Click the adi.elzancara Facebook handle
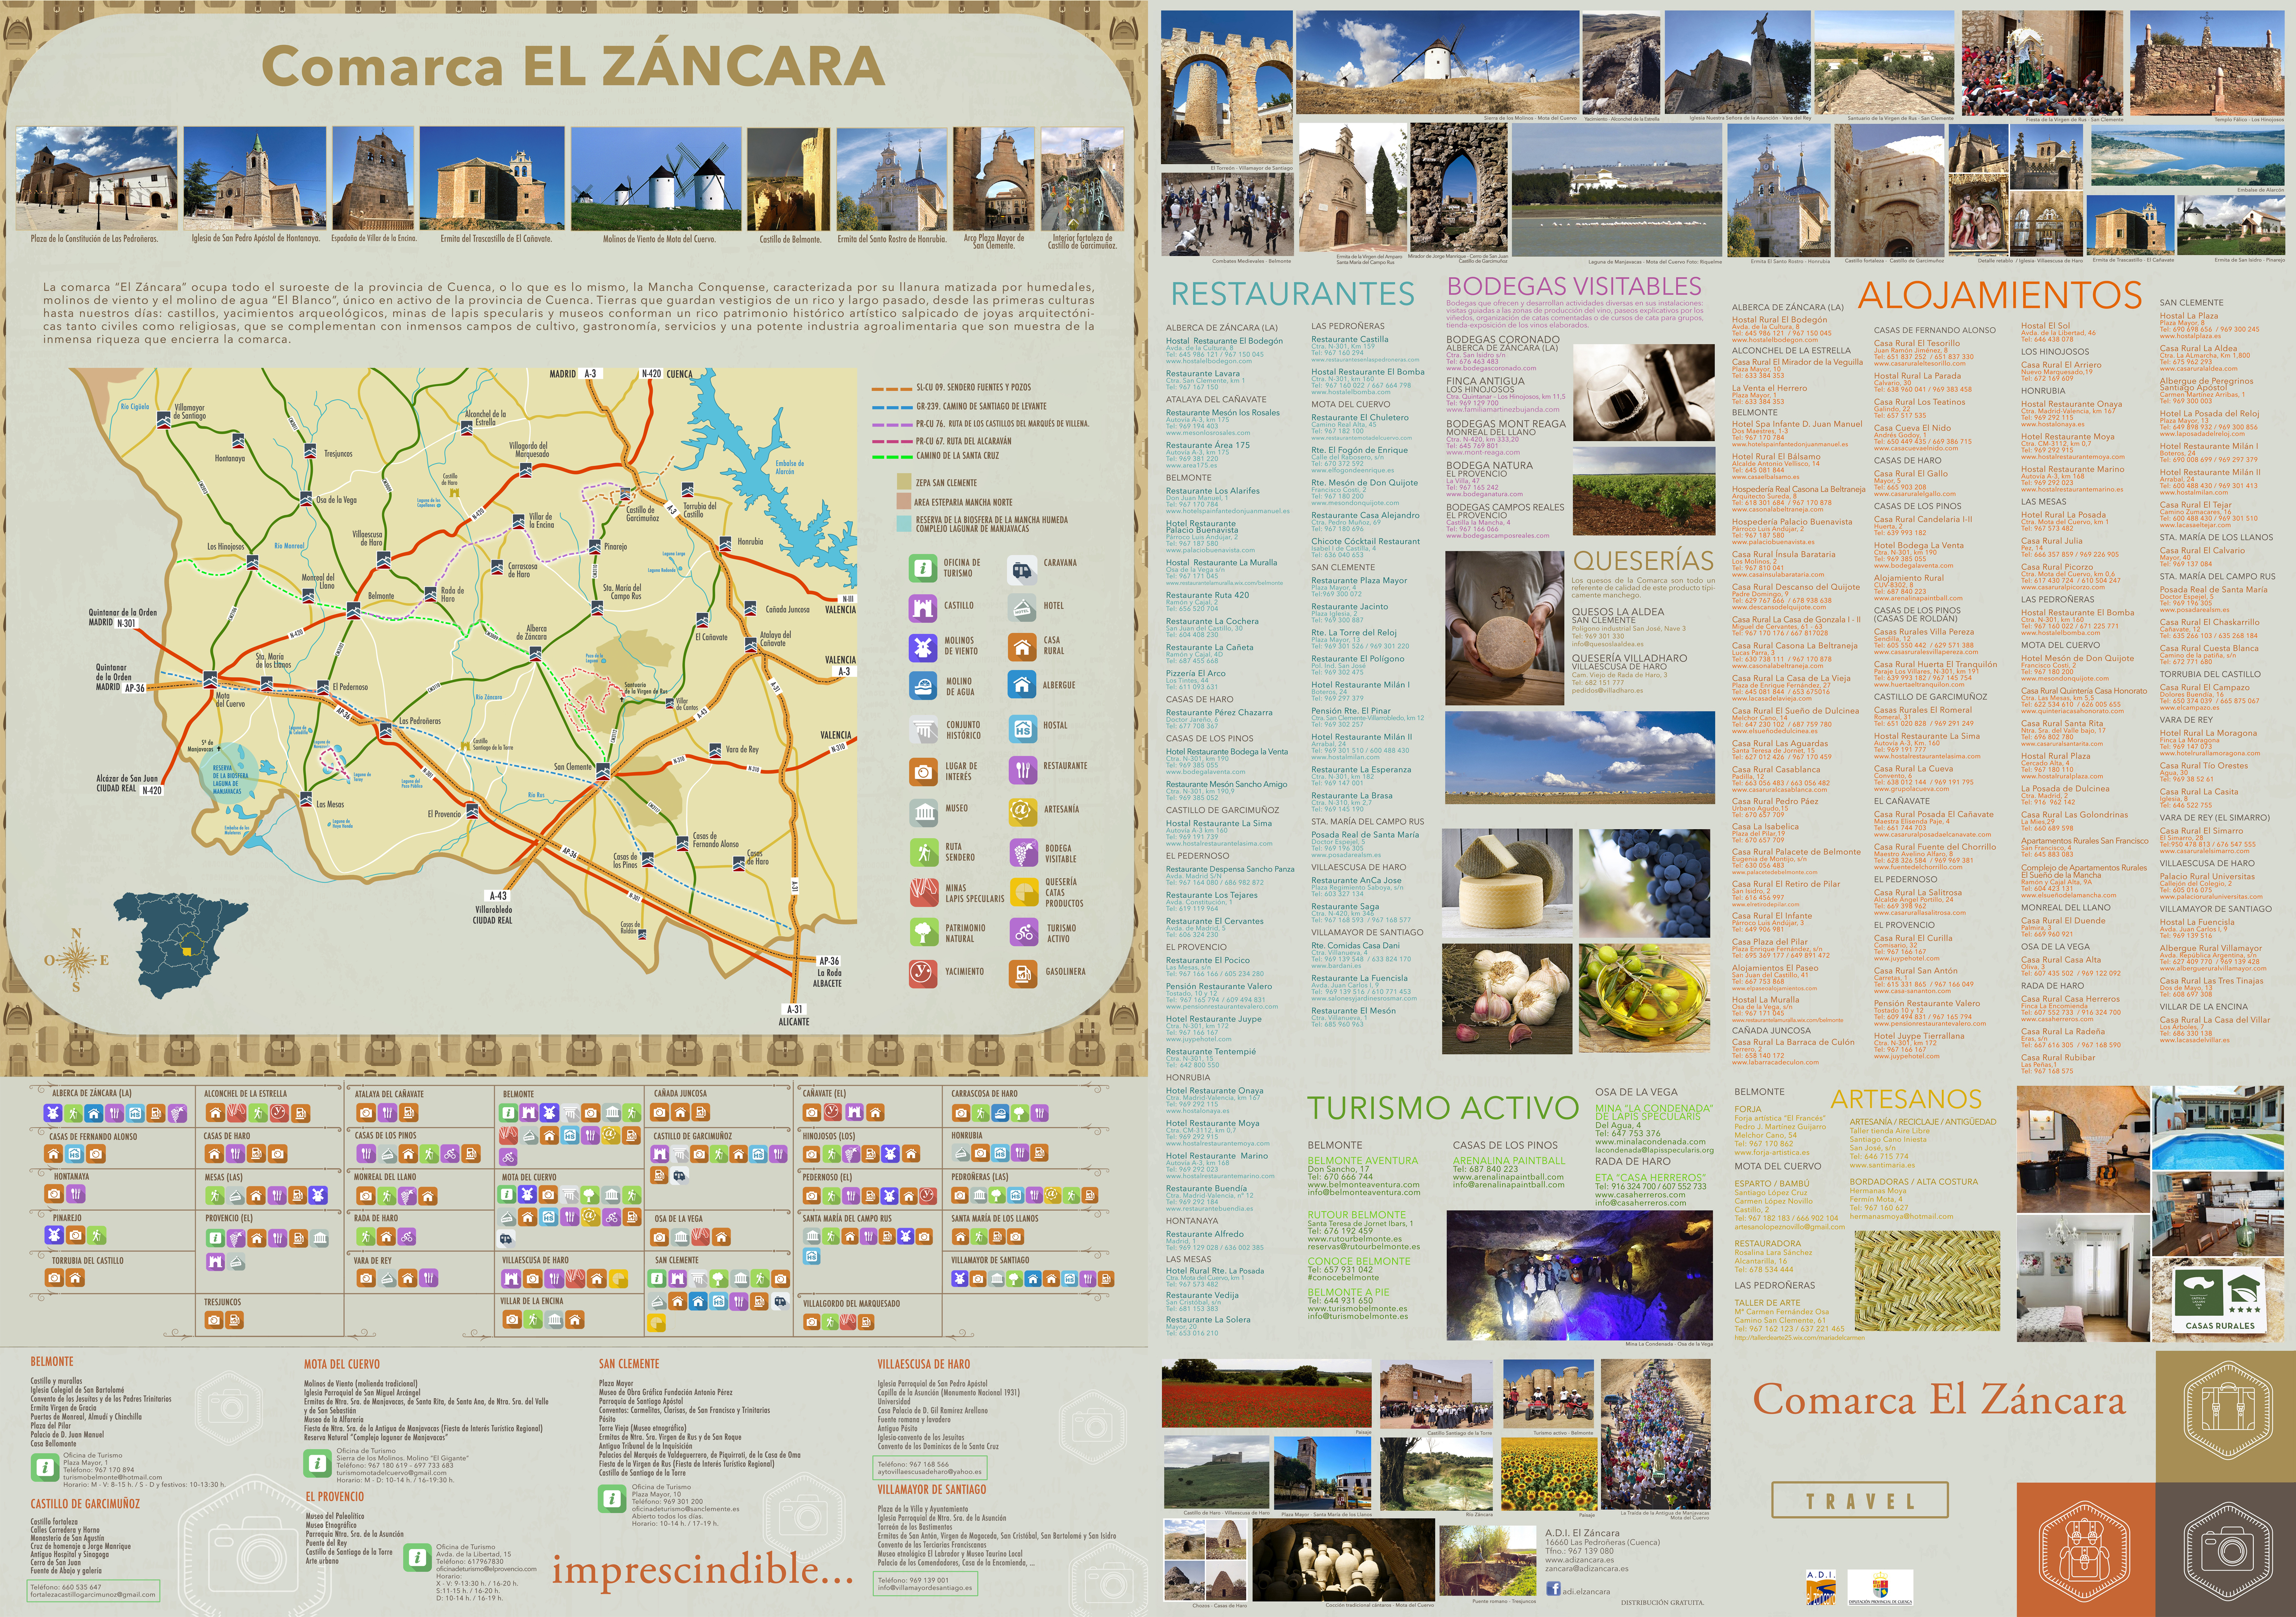The image size is (2296, 1617). tap(1586, 1591)
